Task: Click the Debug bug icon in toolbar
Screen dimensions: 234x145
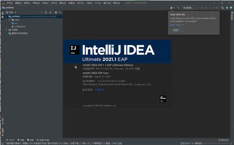Action: tap(202, 8)
